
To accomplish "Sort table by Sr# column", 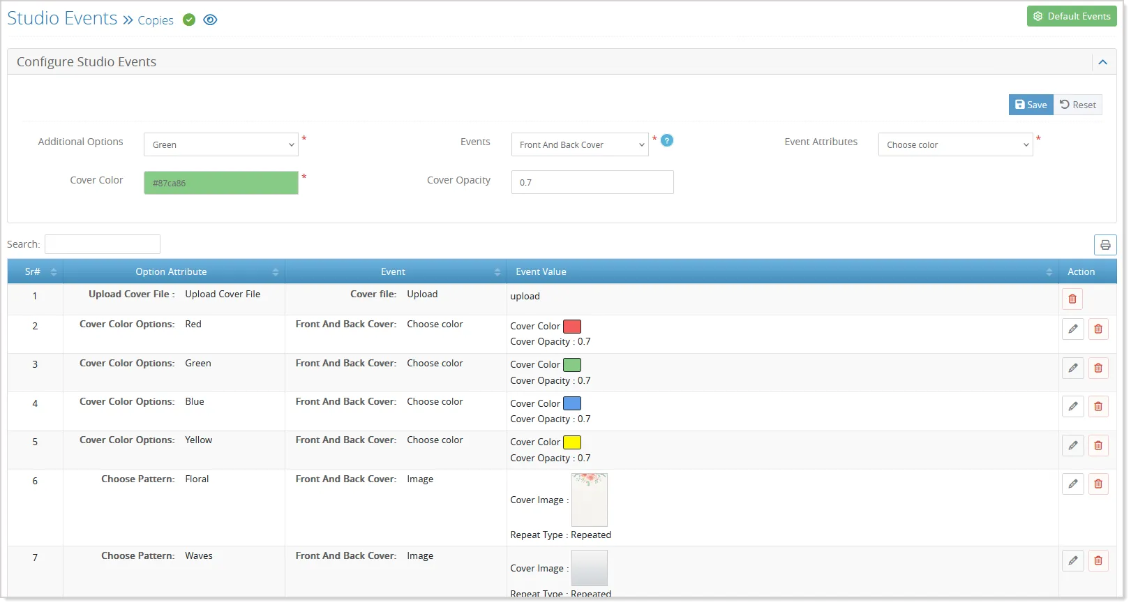I will point(35,271).
